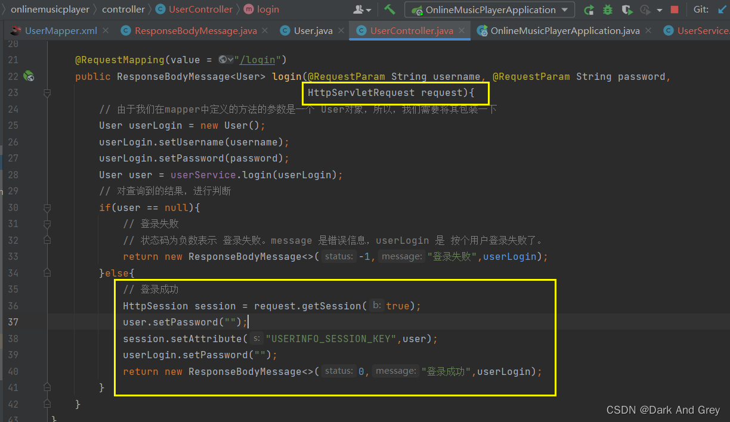This screenshot has height=422, width=730.
Task: Open the code-with-me user icon menu
Action: coord(363,10)
